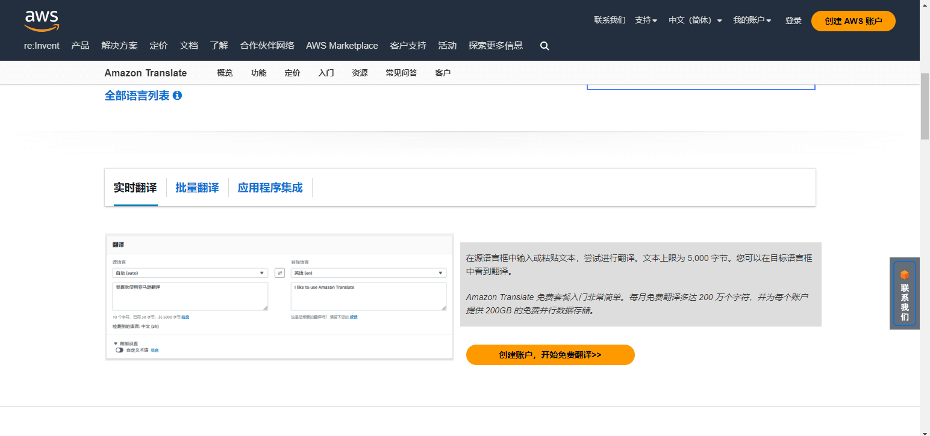Go to 入门 in Amazon Translate subnav

326,73
